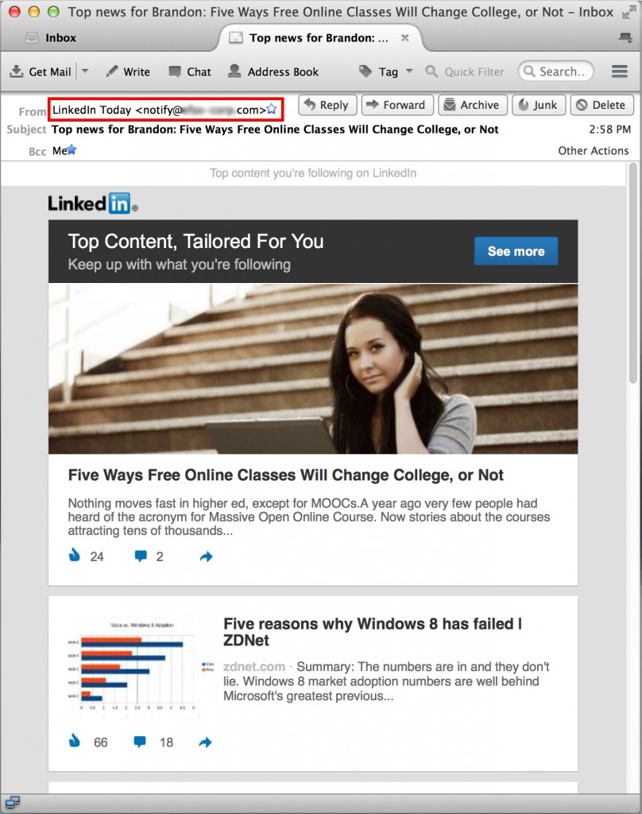Delete the message

click(x=602, y=105)
